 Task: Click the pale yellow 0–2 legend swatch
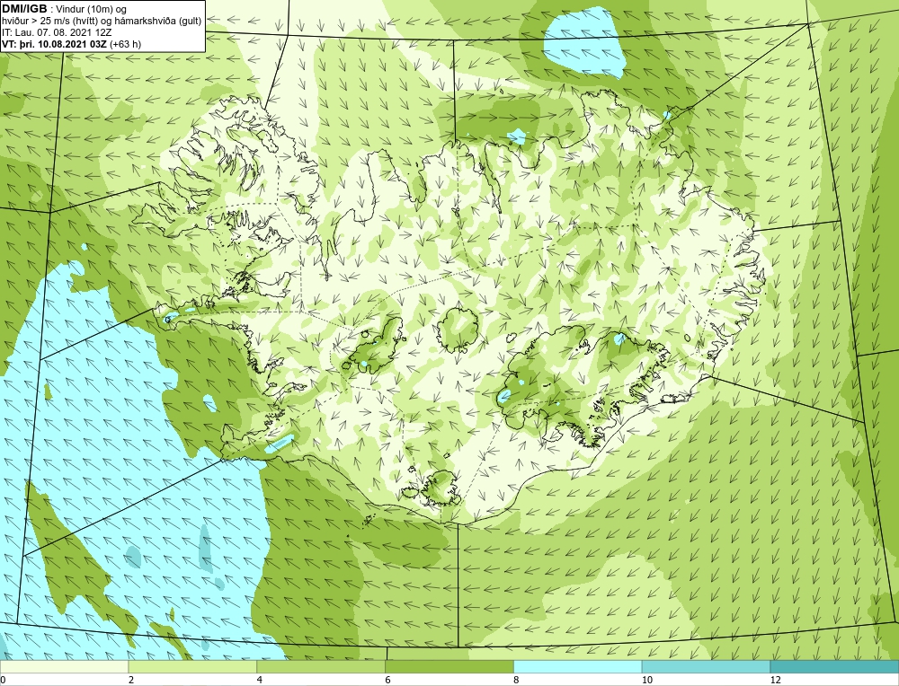click(x=64, y=666)
